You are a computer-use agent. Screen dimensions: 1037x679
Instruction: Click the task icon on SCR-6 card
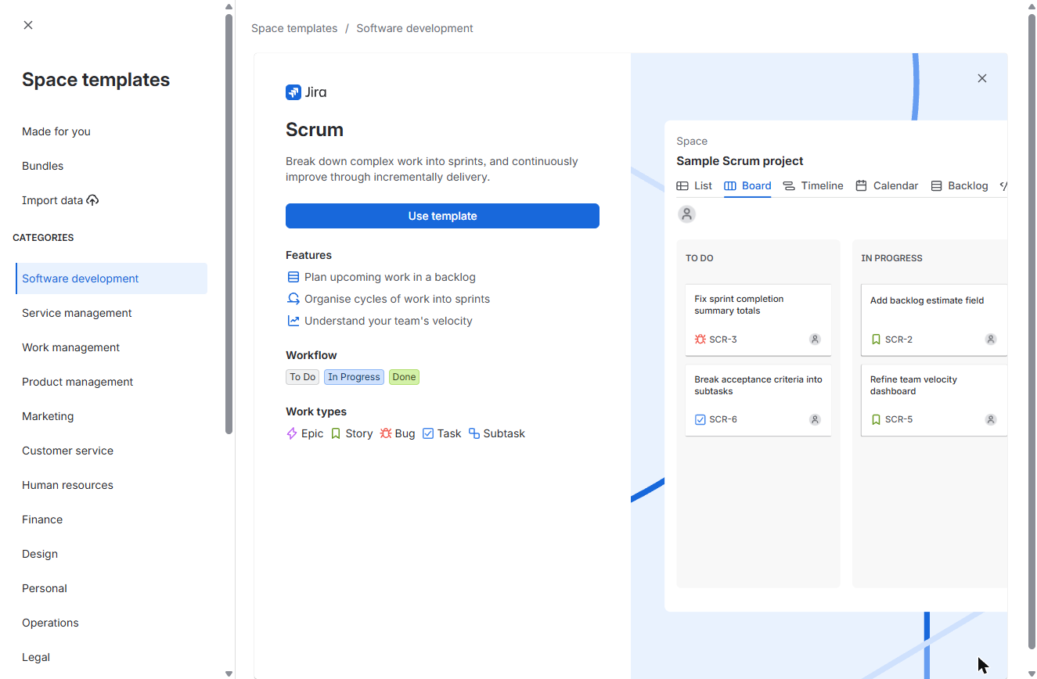pyautogui.click(x=700, y=419)
